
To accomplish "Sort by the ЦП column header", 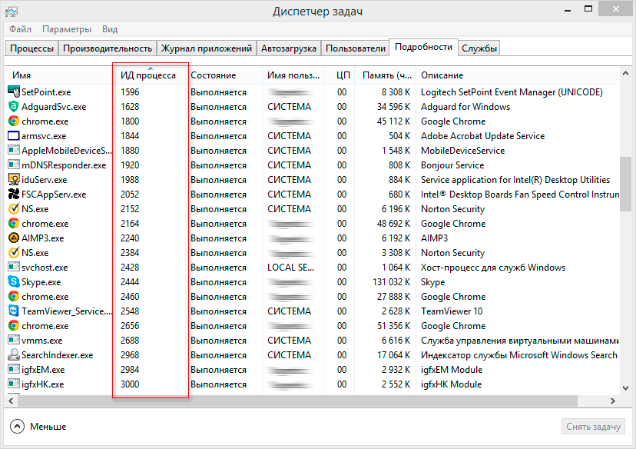I will tap(339, 75).
